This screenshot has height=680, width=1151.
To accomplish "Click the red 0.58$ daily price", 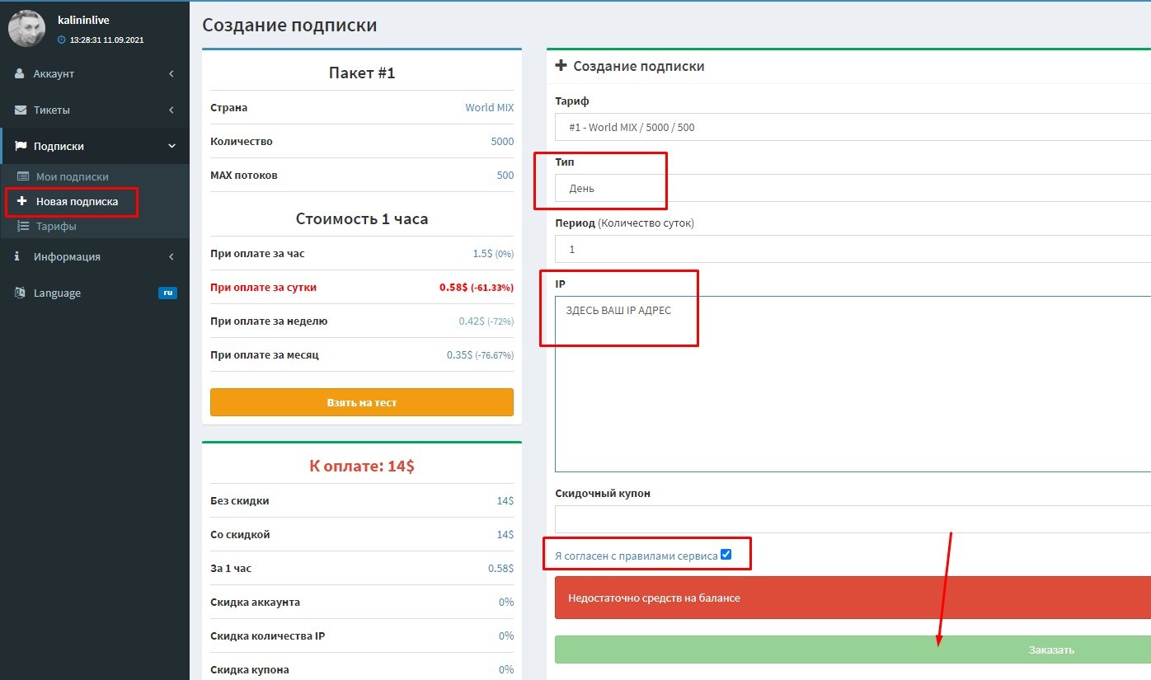I will tap(477, 287).
